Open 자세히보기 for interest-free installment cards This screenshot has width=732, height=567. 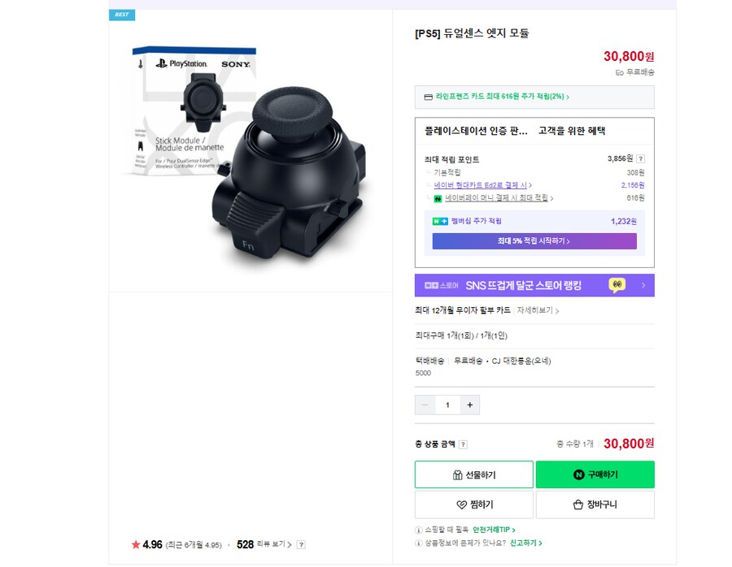pos(536,309)
